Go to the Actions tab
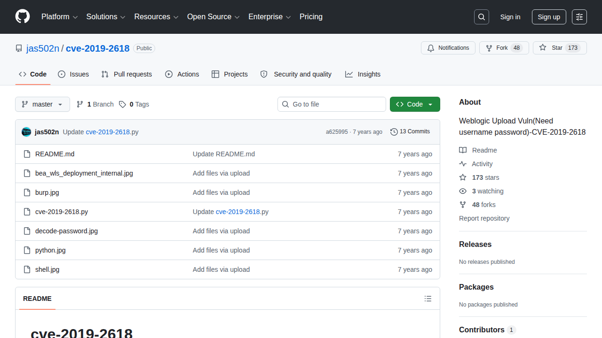Screen dimensions: 602x338 [182, 74]
